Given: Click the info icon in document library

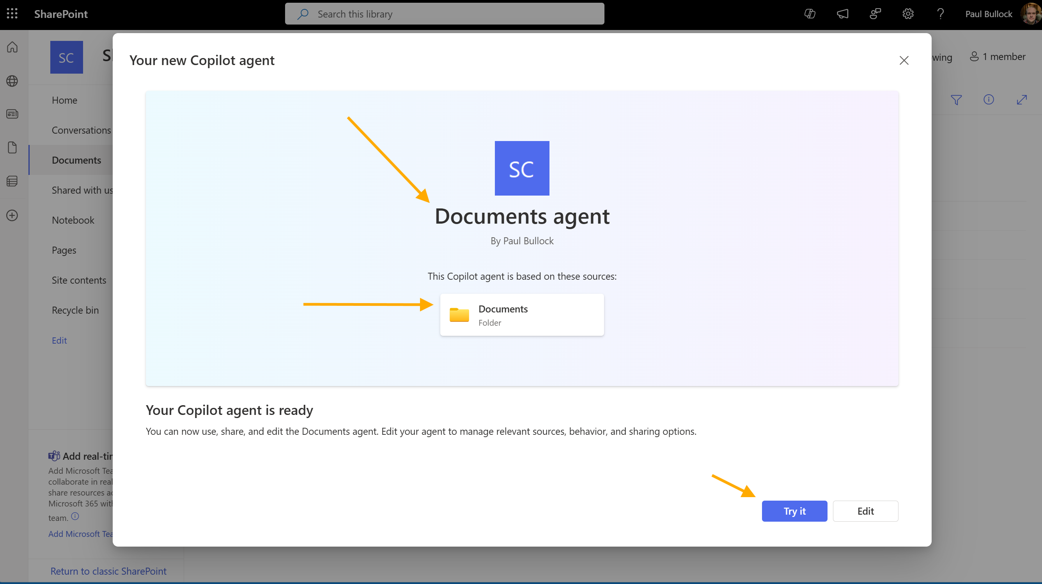Looking at the screenshot, I should click(989, 99).
